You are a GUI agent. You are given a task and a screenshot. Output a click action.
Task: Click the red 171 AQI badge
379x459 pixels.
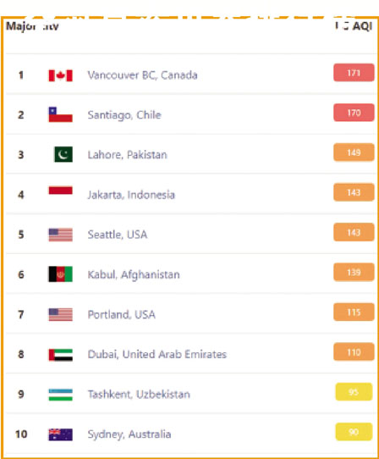(x=354, y=73)
